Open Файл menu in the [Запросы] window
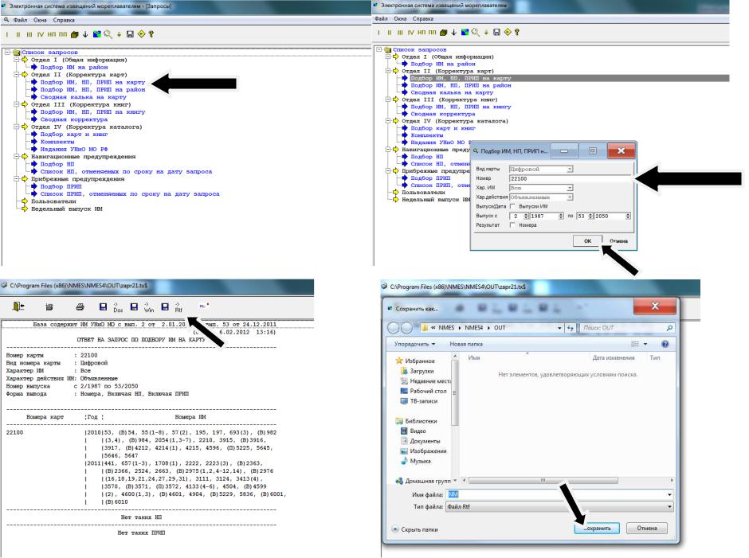This screenshot has width=749, height=558. coord(21,20)
